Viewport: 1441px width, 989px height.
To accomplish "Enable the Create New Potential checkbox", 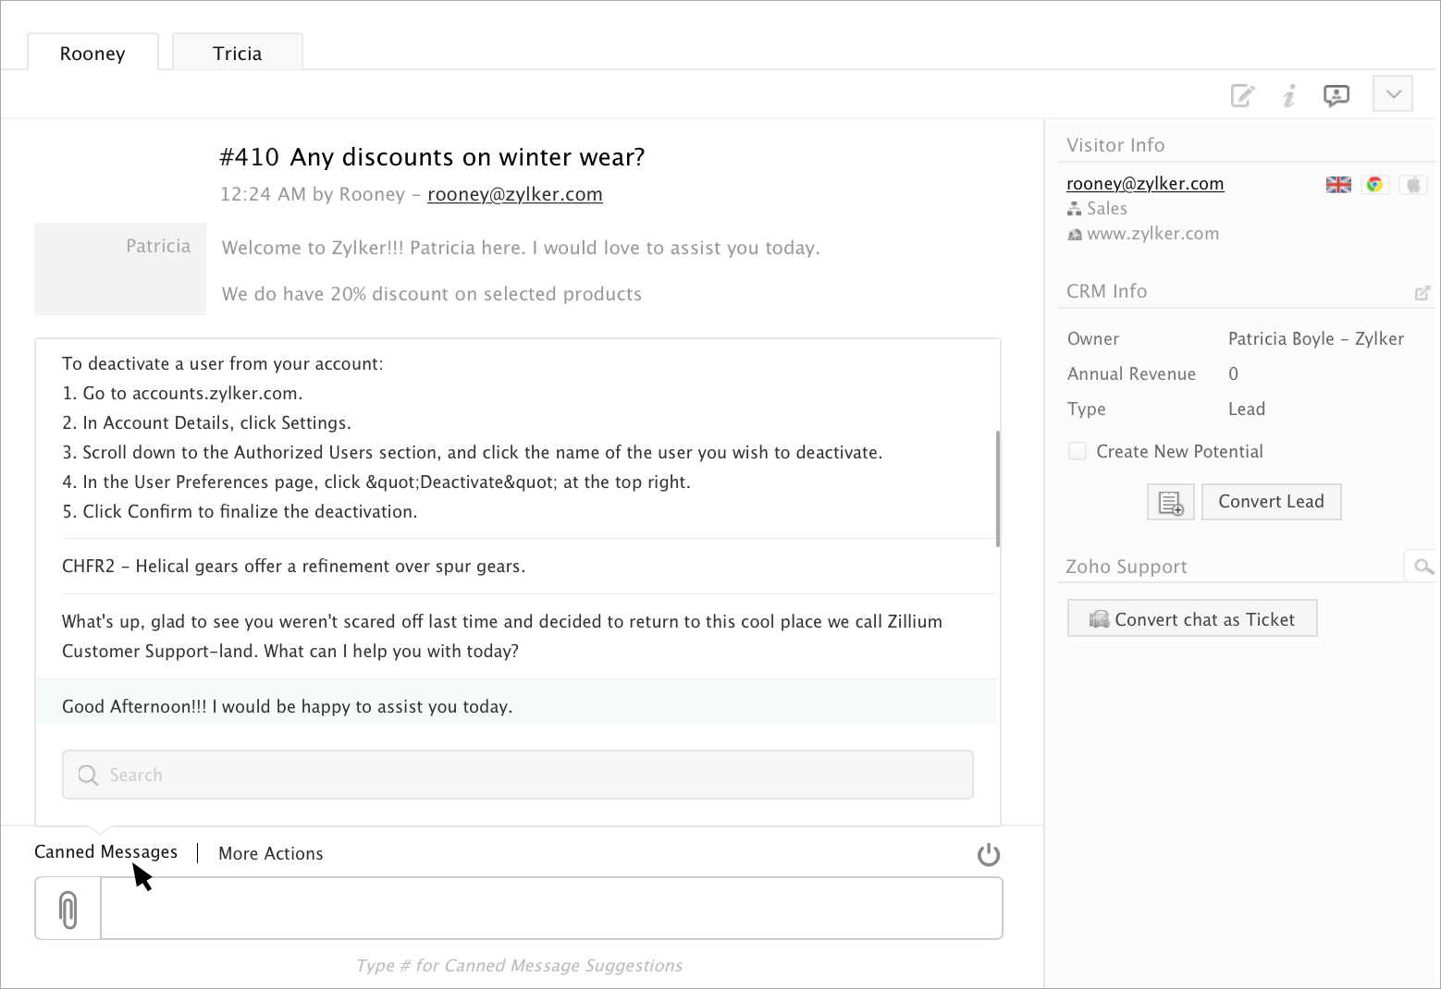I will (x=1078, y=451).
